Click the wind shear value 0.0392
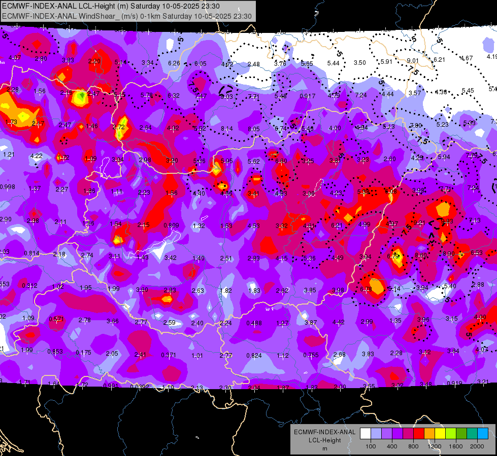This screenshot has height=456, width=497. [140, 387]
